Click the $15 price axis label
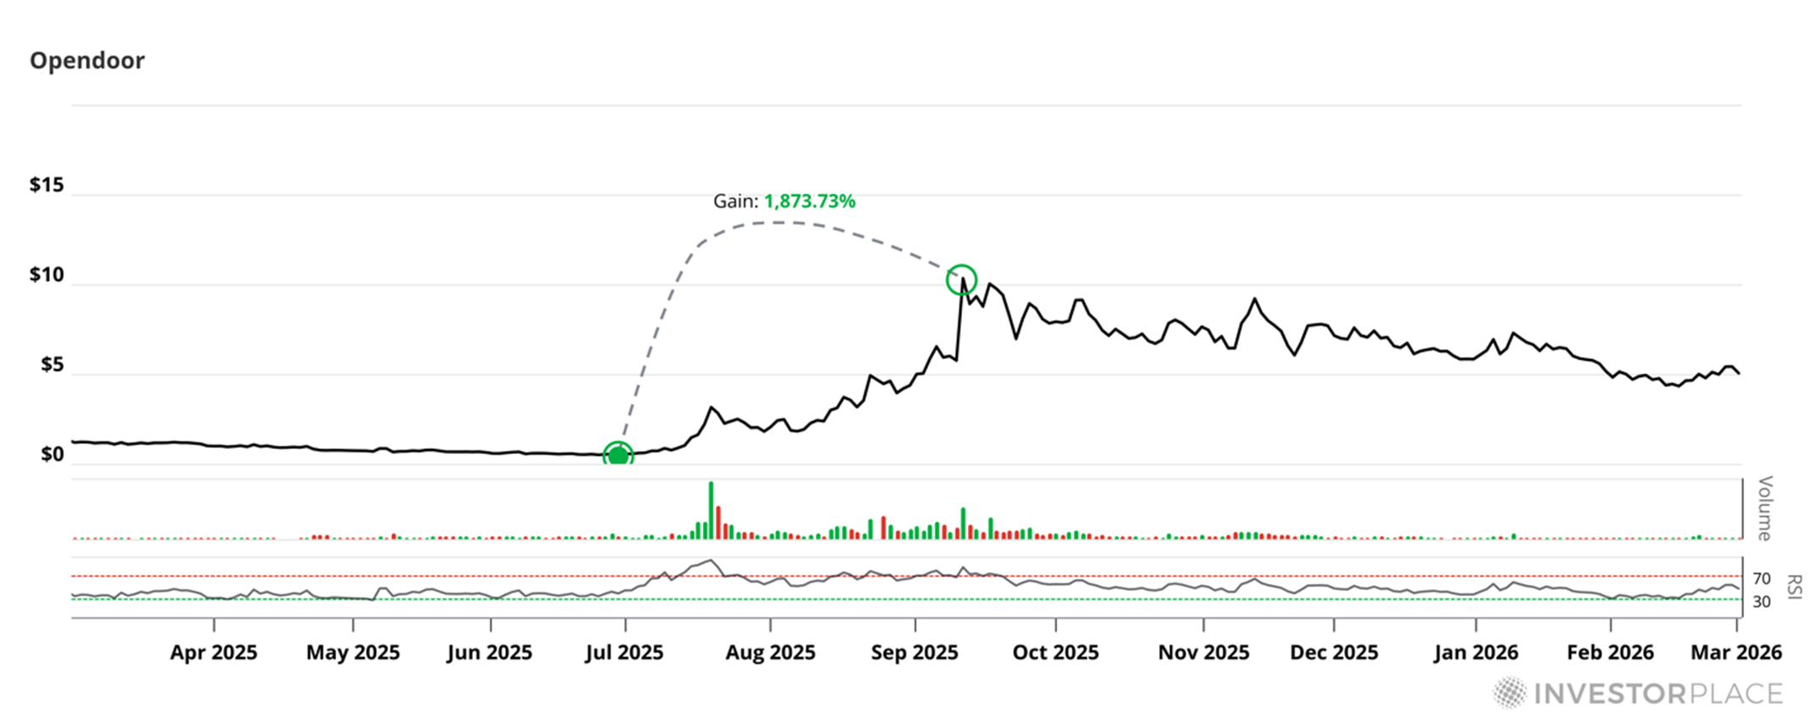Screen dimensions: 1812x725 pos(47,184)
